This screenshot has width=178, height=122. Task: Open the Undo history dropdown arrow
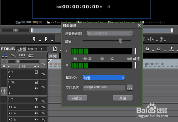pyautogui.click(x=153, y=50)
